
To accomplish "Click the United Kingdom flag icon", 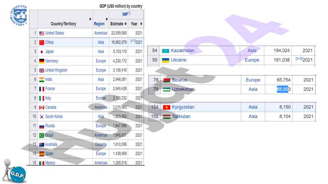I will (x=42, y=71).
